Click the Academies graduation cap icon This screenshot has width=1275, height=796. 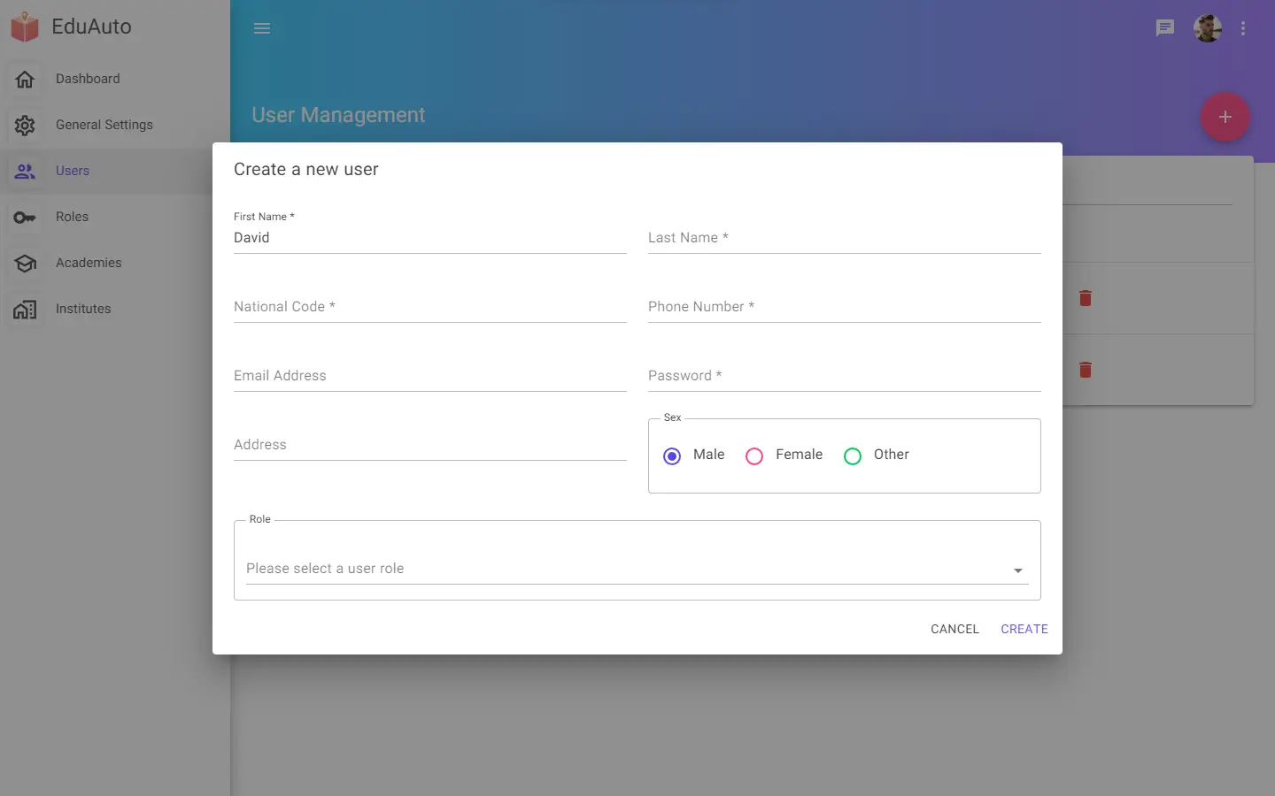pos(25,263)
